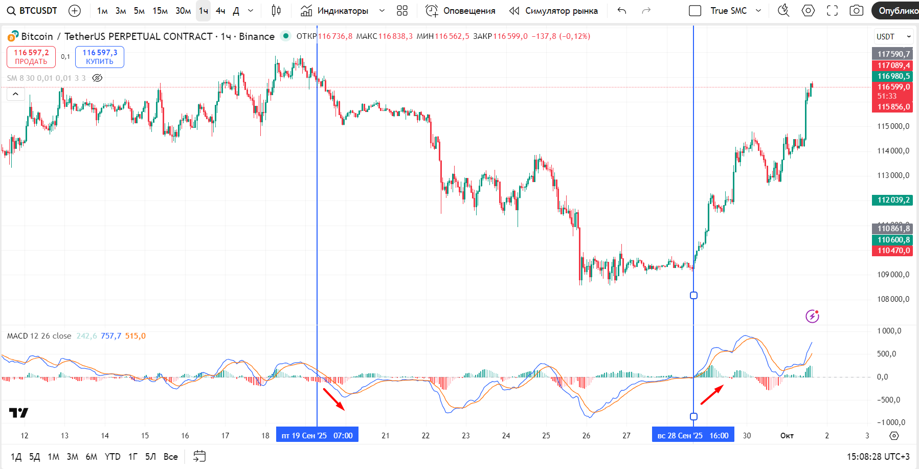Click the add symbol plus icon
The width and height of the screenshot is (919, 469).
point(75,11)
